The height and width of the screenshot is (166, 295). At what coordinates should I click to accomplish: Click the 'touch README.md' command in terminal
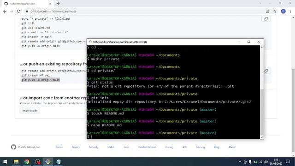click(107, 113)
